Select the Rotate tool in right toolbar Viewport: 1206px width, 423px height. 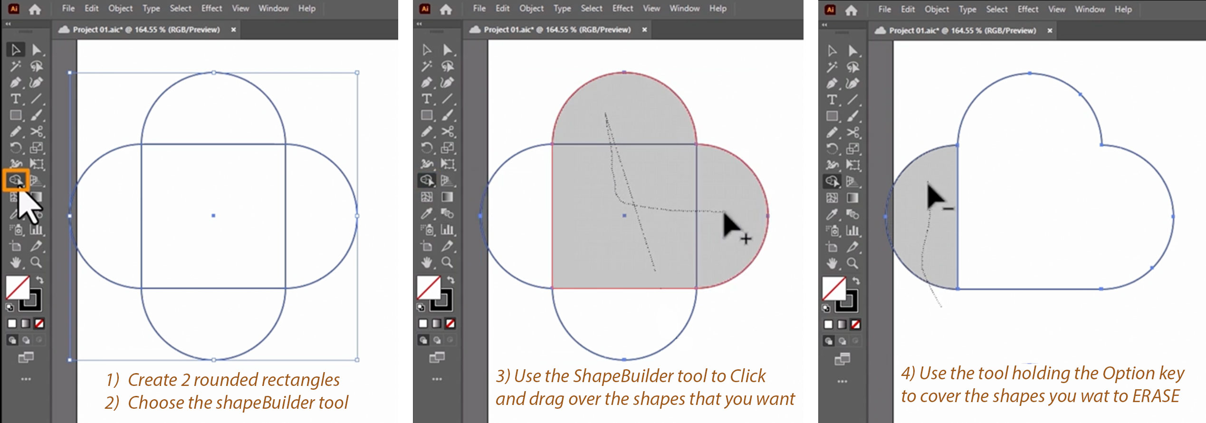[832, 149]
